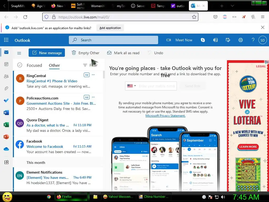This screenshot has width=269, height=202.
Task: Click LEARN MORE on the lottery ad
Action: pos(248,147)
